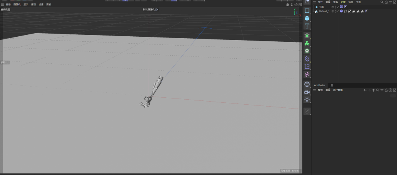Image resolution: width=397 pixels, height=175 pixels.
Task: Click the globe environment icon
Action: tap(307, 84)
